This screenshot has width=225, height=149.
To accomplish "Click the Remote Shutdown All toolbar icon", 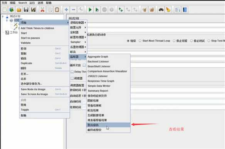I will (x=135, y=10).
